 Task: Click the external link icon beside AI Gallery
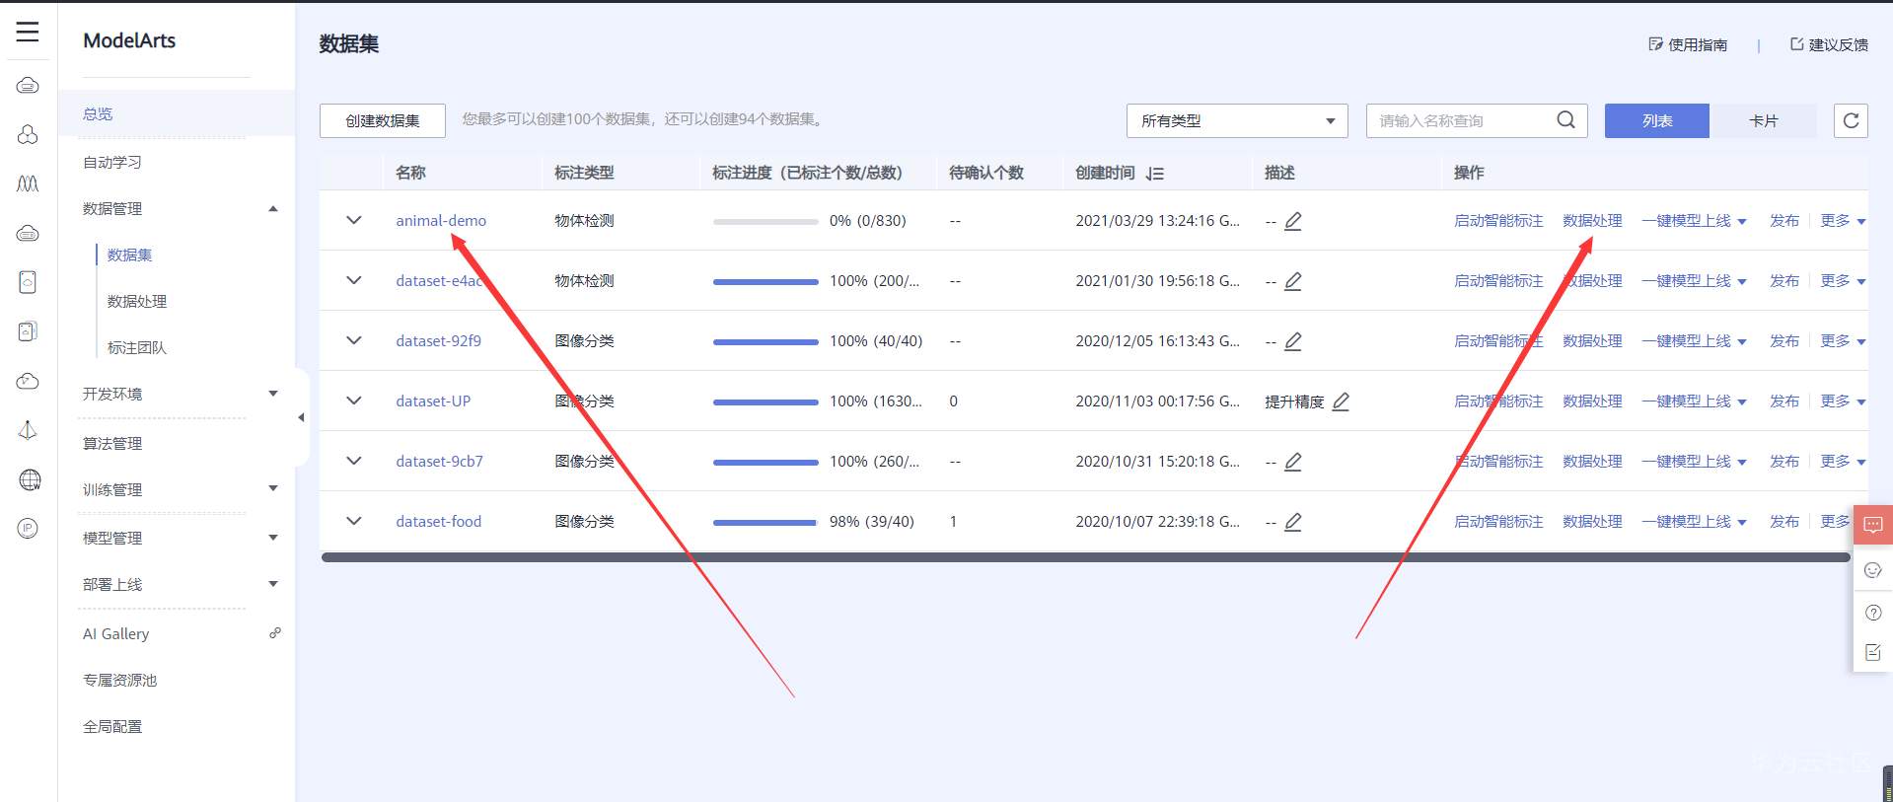pos(275,633)
